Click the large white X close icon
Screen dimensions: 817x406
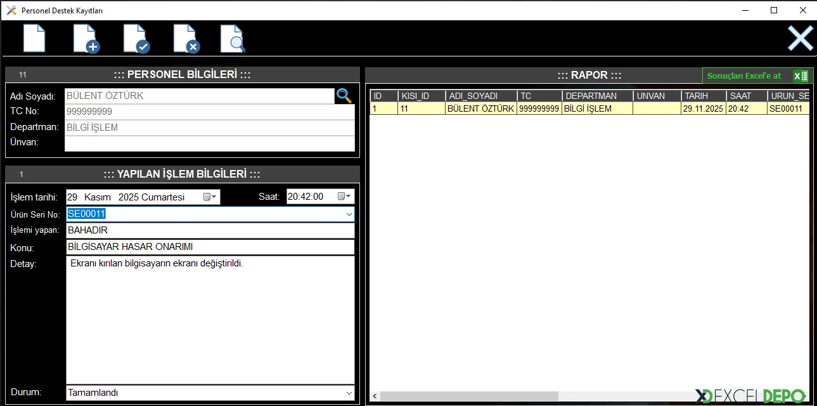click(800, 39)
